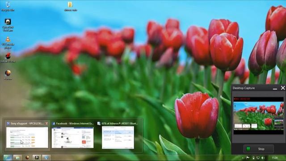Image resolution: width=286 pixels, height=161 pixels.
Task: Switch to Sony eSupport window thumbnail
Action: pos(27,137)
